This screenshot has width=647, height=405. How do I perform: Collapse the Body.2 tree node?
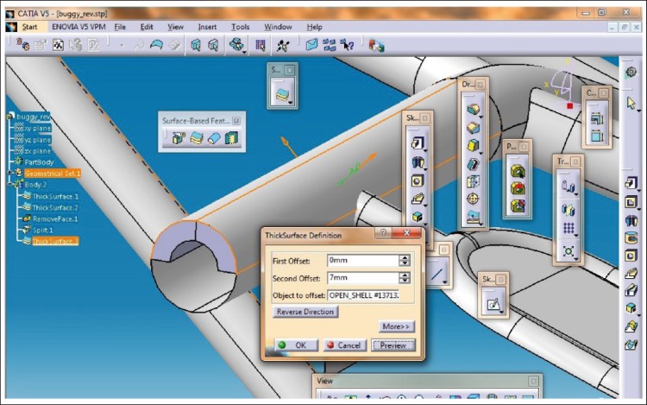tap(10, 185)
